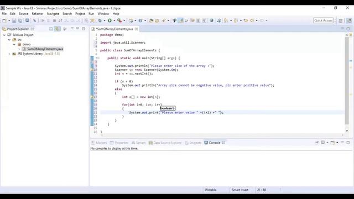This screenshot has width=354, height=199.
Task: Open the Search menu
Action: pos(67,14)
